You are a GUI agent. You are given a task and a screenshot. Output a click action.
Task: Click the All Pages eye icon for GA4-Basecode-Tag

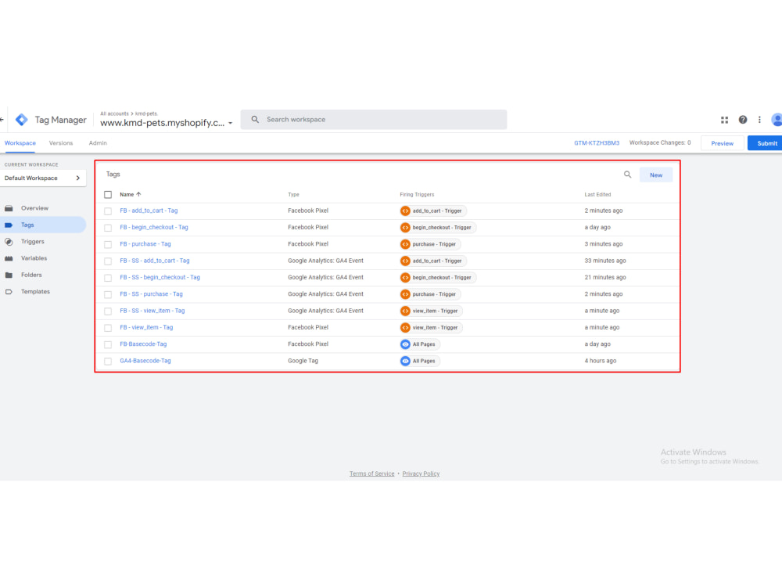(x=405, y=361)
